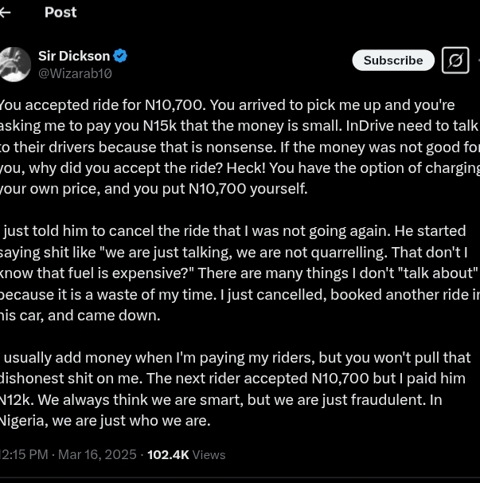This screenshot has width=480, height=483.
Task: Click the paragraph starting "You accepted ride"
Action: [239, 147]
